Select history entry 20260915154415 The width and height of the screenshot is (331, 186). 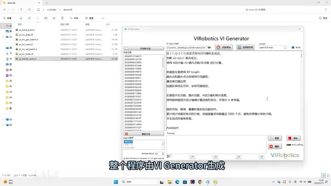point(133,56)
